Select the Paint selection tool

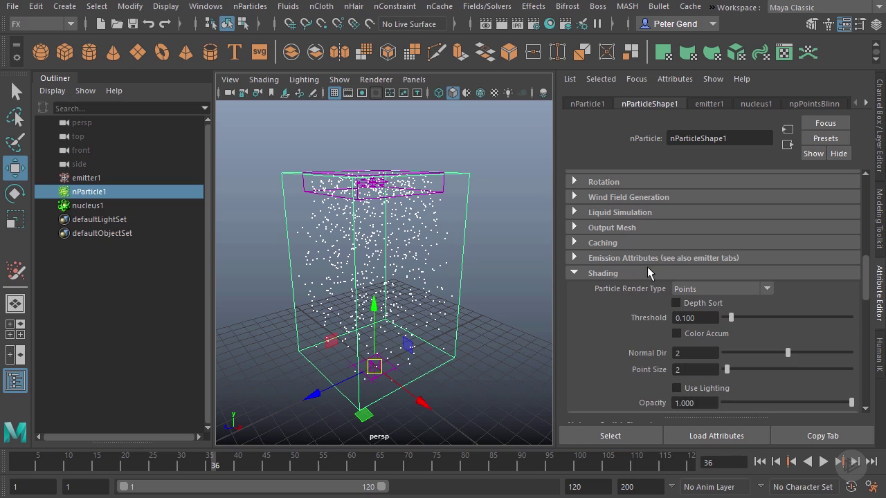(x=15, y=142)
